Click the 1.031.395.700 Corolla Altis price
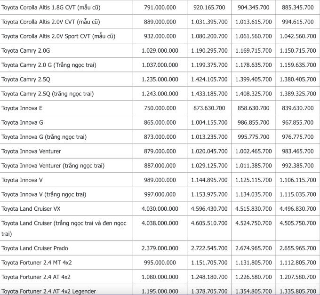320x295 pixels. (x=209, y=22)
